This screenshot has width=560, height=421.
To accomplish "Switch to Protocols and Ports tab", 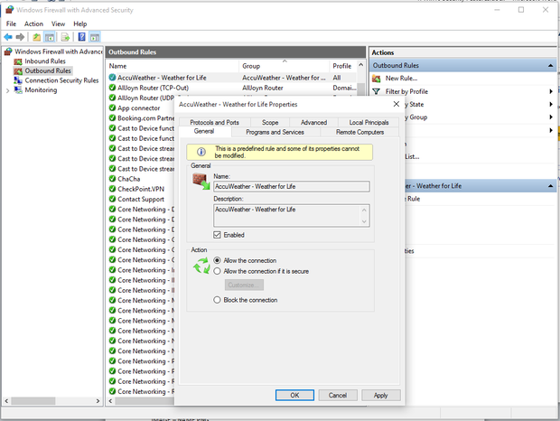I will pyautogui.click(x=214, y=122).
